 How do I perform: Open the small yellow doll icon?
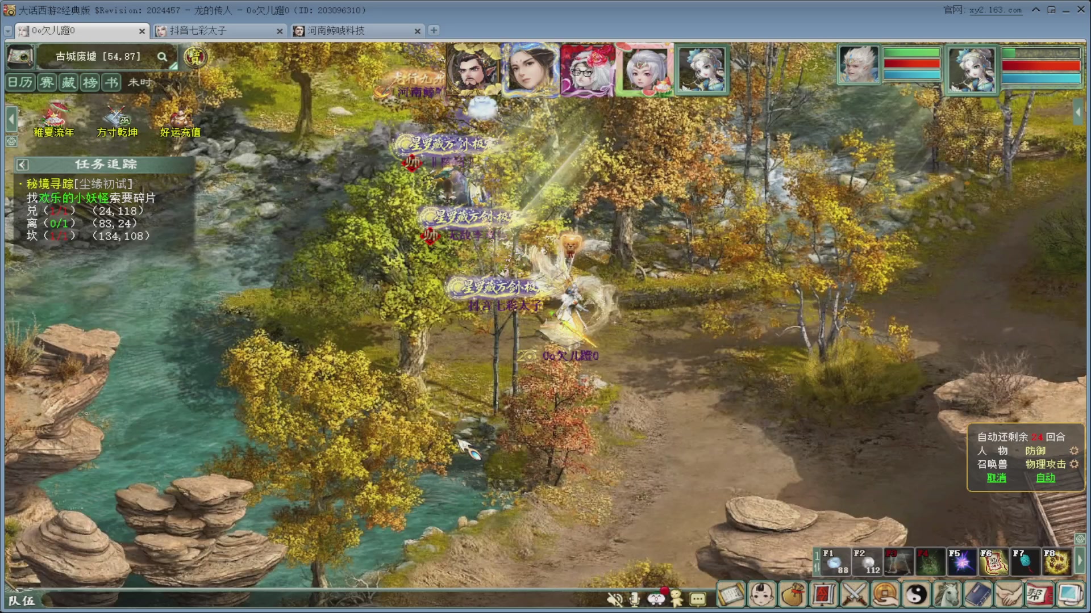click(x=676, y=598)
